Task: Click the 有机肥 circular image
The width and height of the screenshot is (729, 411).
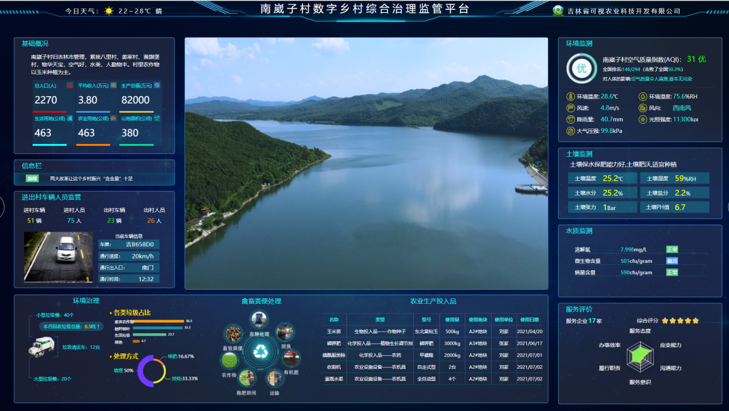Action: (x=291, y=357)
